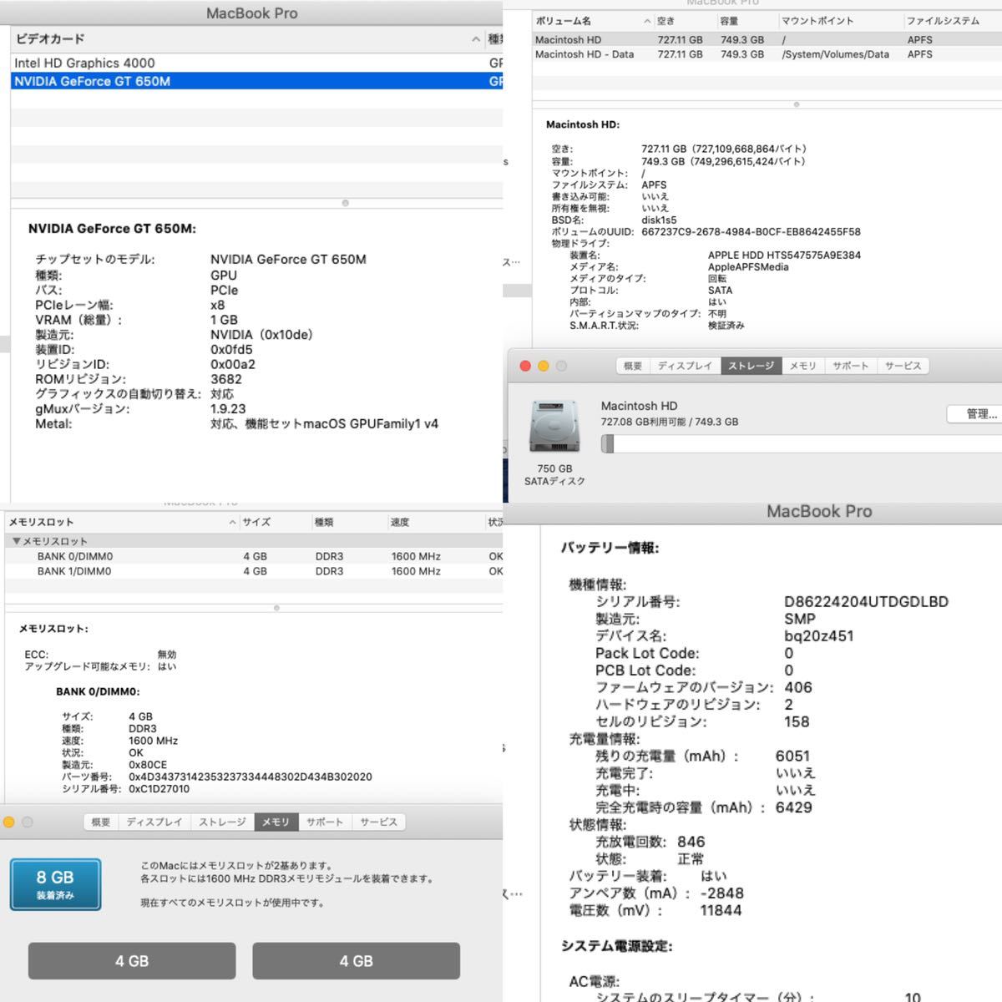Click revision ID value 0x00a2

(233, 364)
